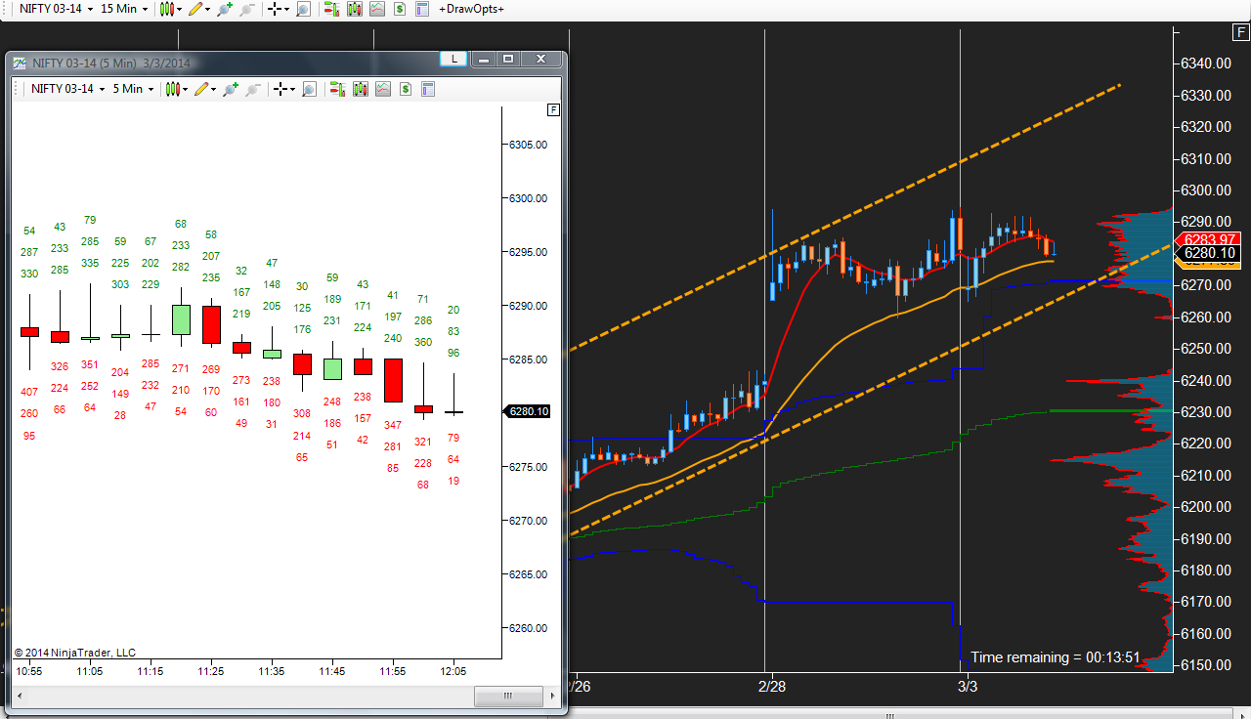This screenshot has width=1251, height=719.
Task: Open the dollar-sign Properties icon in the 15 Min toolbar
Action: pos(400,9)
